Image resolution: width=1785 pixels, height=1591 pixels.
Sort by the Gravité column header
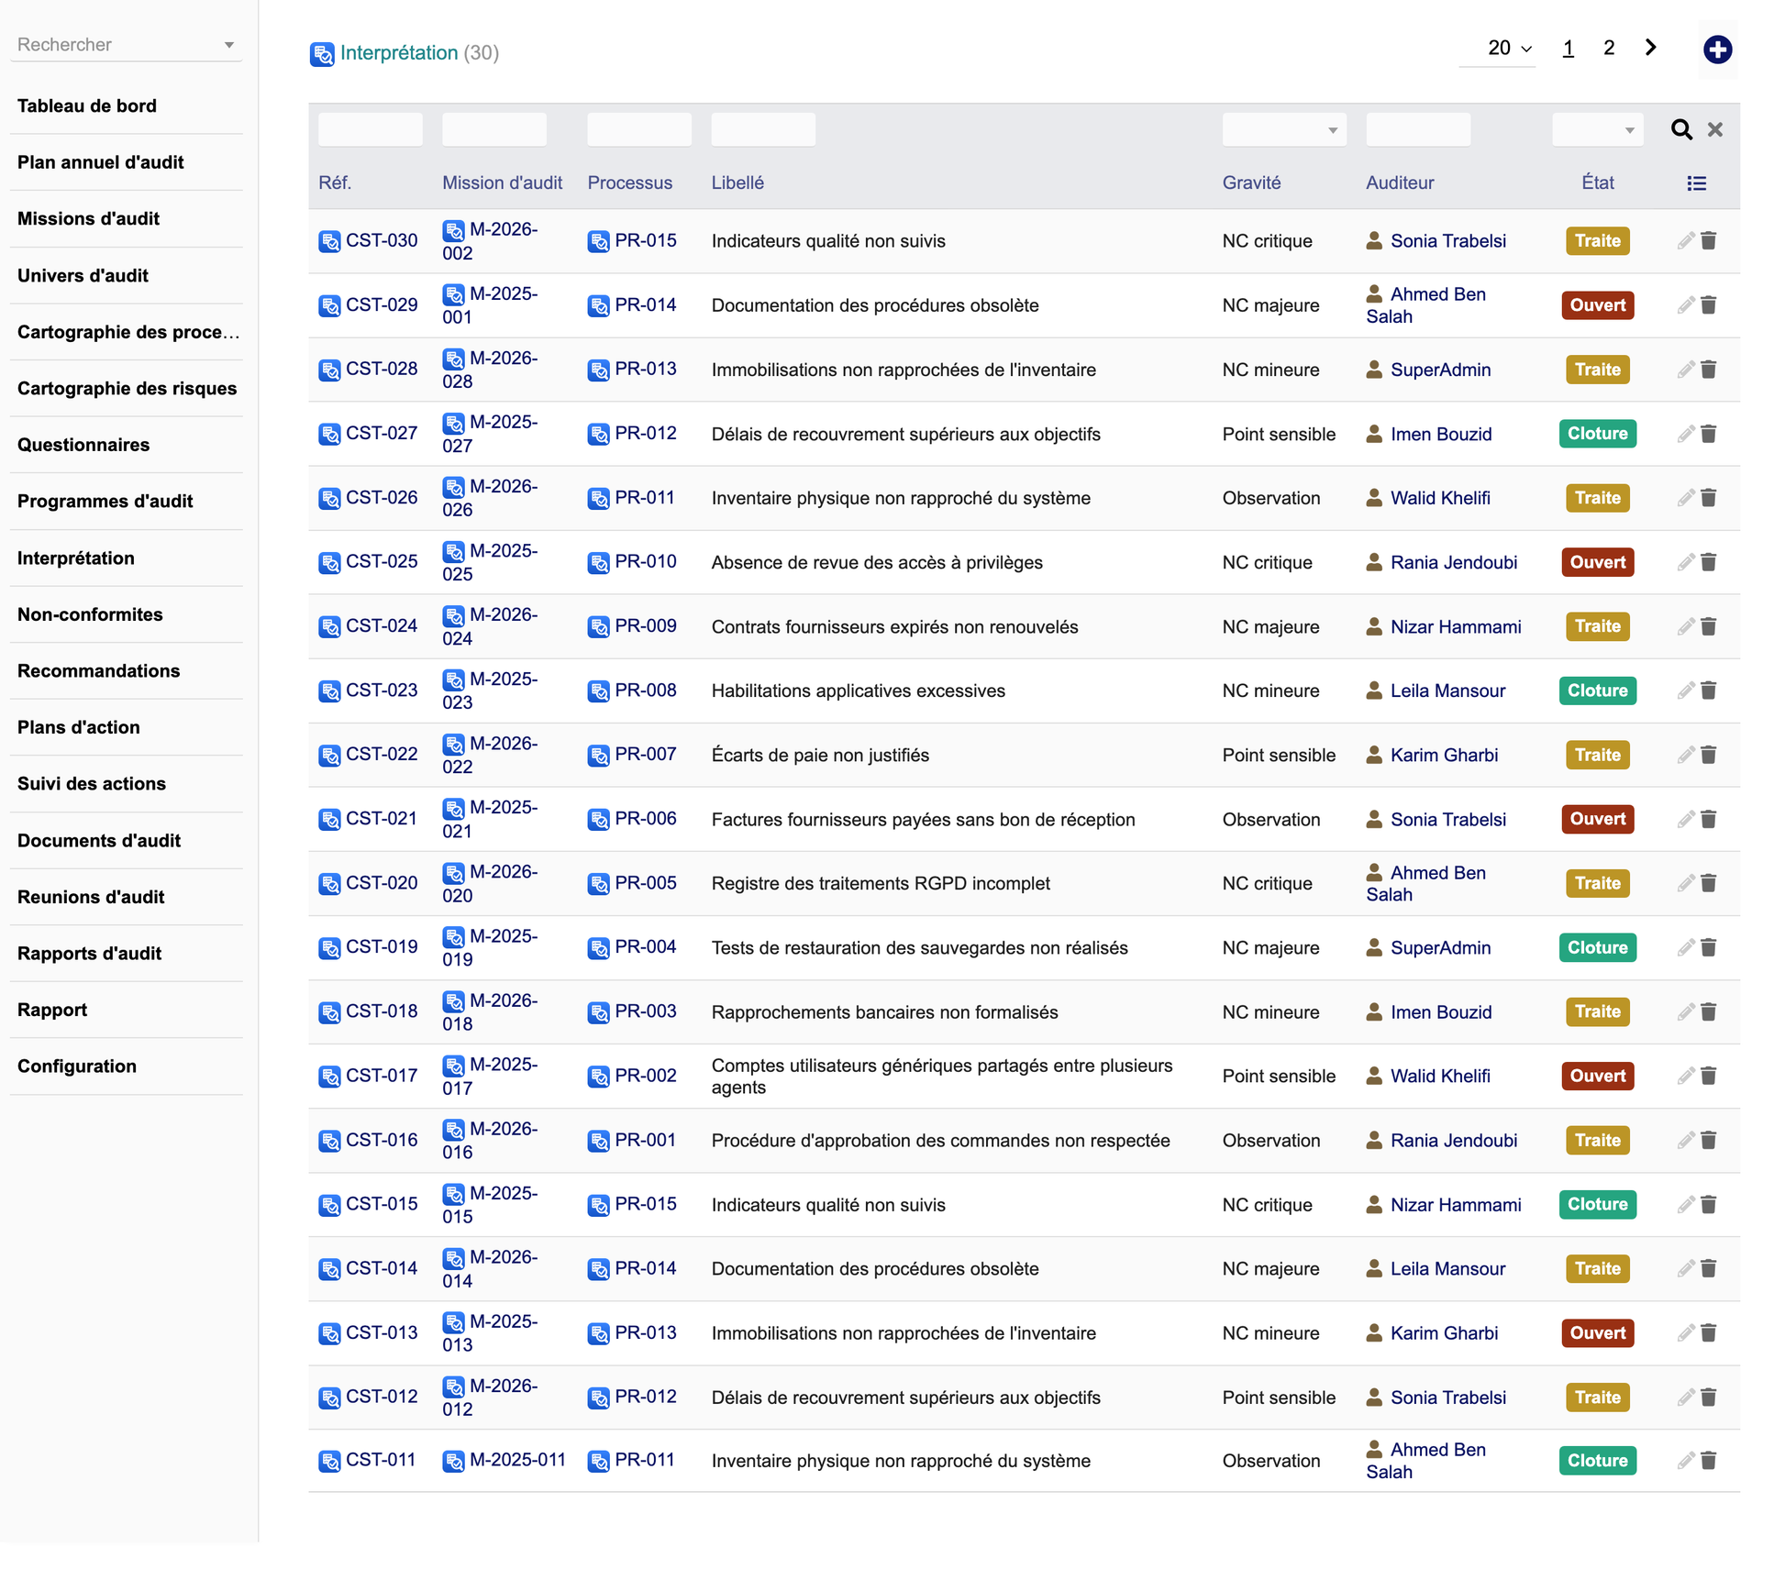pyautogui.click(x=1251, y=182)
